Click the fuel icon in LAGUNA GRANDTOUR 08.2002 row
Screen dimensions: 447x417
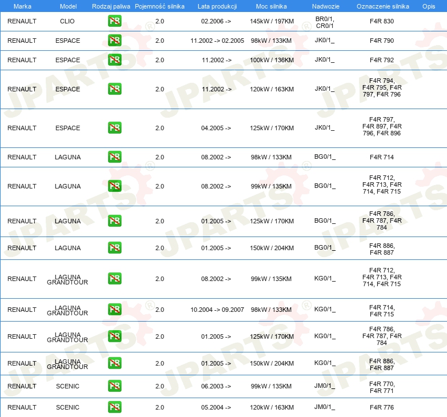click(x=114, y=279)
